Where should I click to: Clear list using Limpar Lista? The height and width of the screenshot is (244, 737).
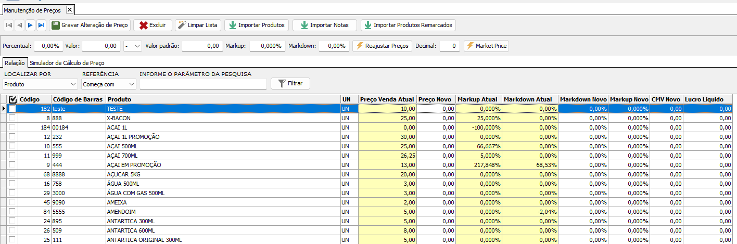coord(198,25)
